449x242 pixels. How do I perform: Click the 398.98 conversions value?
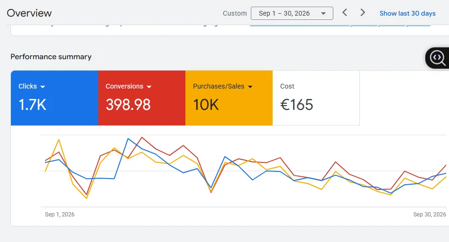[128, 105]
